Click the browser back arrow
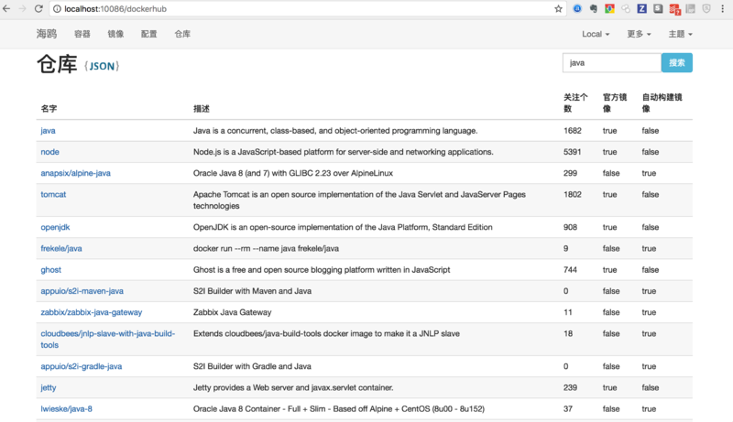 click(8, 8)
